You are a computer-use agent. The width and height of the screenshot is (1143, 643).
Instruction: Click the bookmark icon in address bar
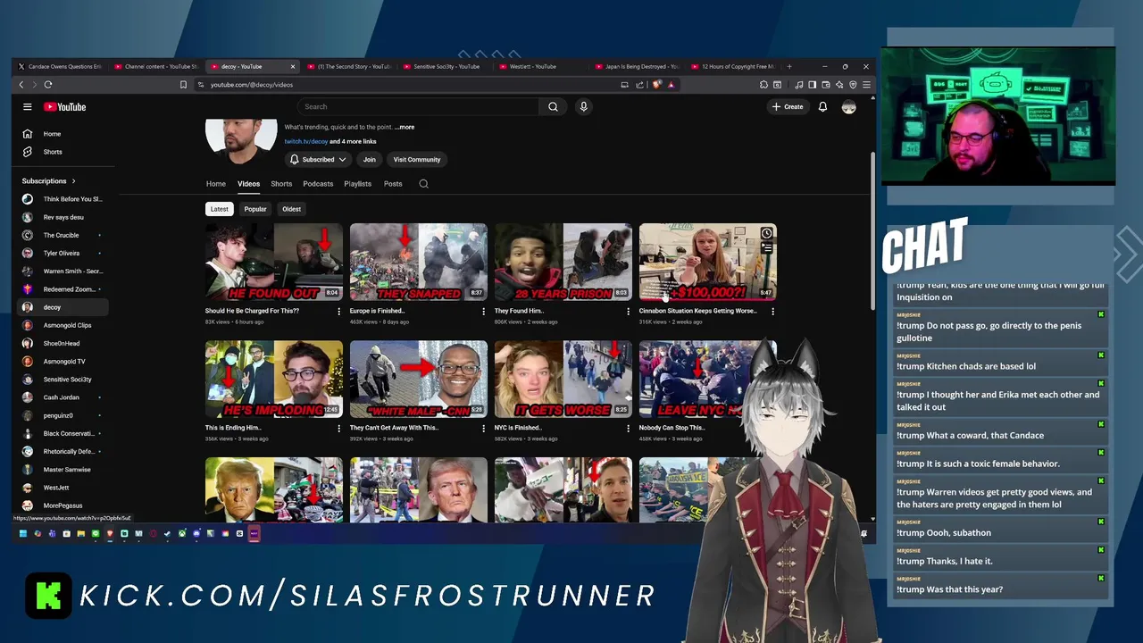(x=183, y=84)
